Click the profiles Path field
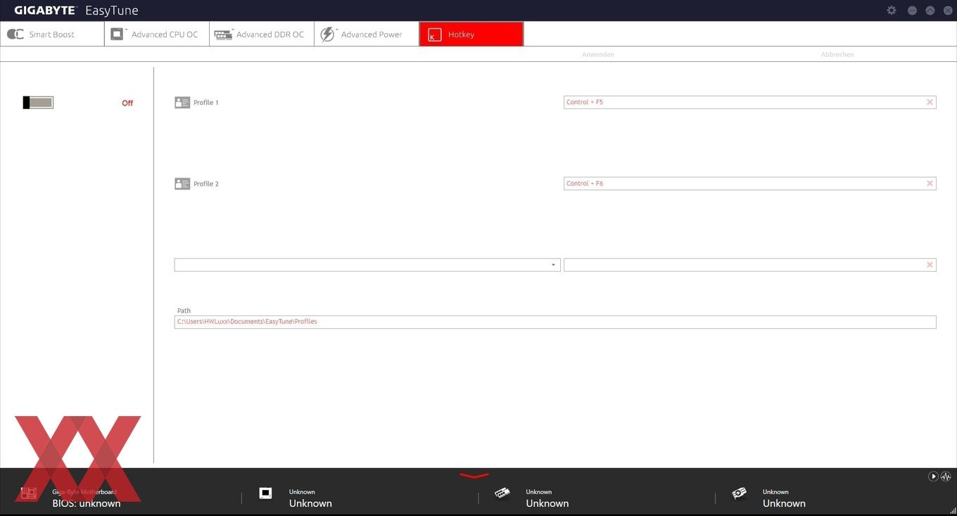The width and height of the screenshot is (957, 516). 555,322
